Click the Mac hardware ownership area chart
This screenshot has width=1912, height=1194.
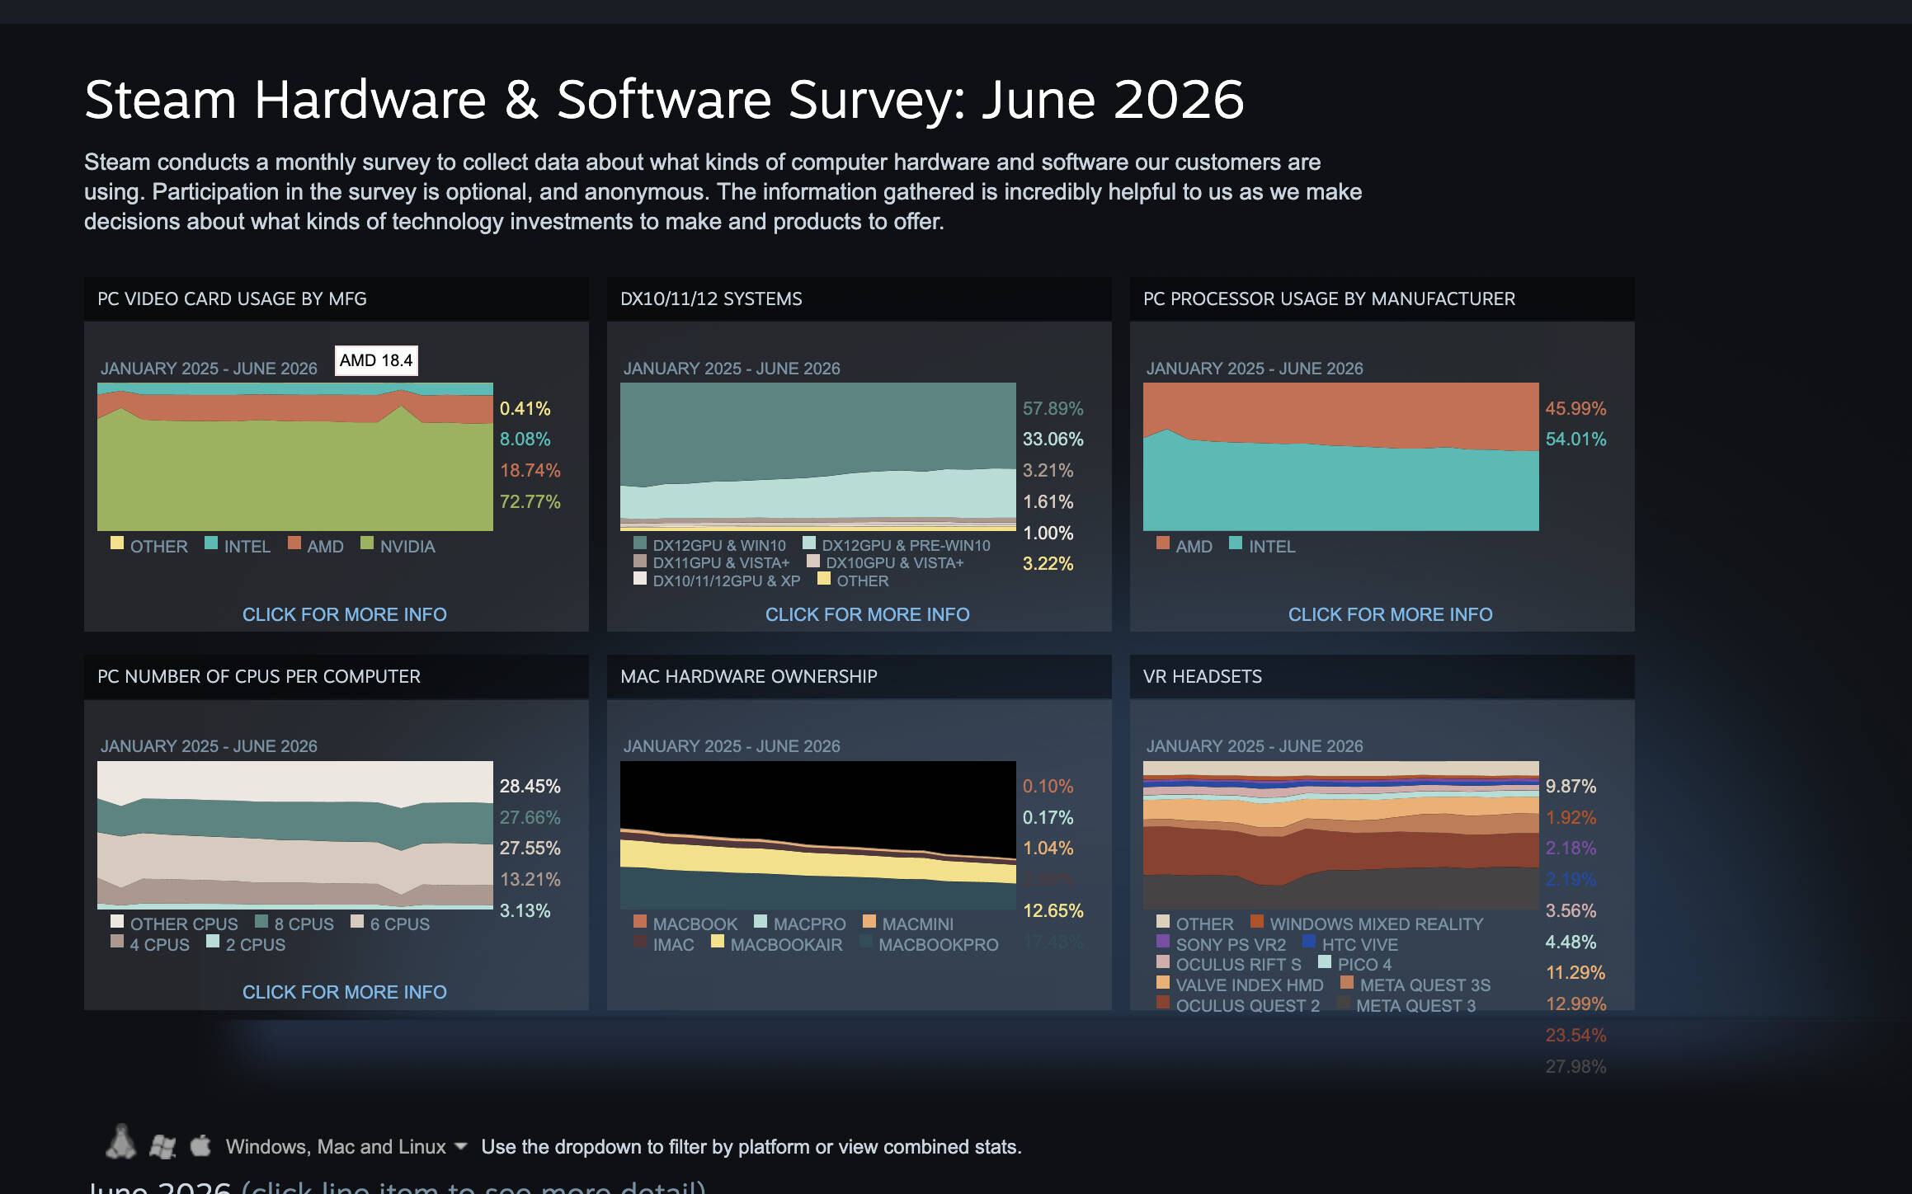pyautogui.click(x=818, y=835)
